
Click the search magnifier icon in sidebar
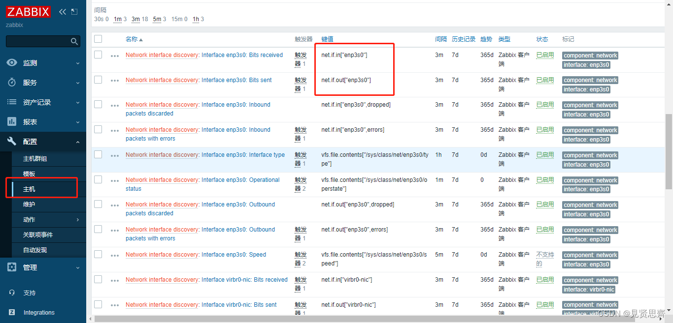pyautogui.click(x=73, y=41)
